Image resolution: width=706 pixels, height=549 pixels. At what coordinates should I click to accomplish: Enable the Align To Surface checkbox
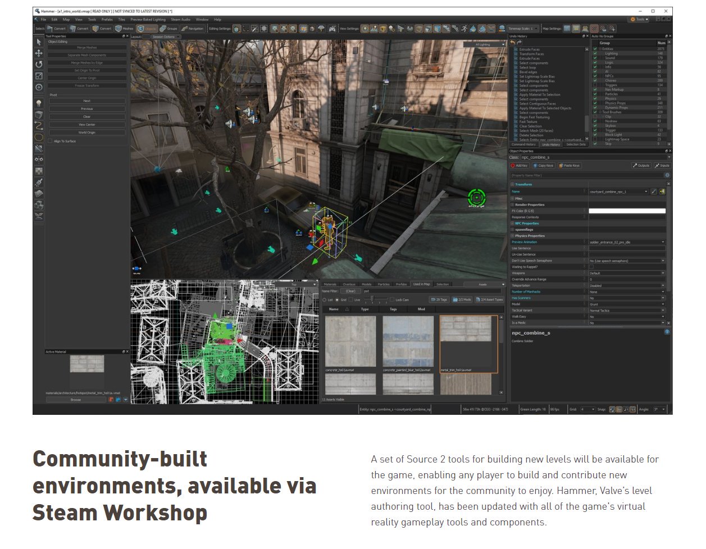click(51, 141)
